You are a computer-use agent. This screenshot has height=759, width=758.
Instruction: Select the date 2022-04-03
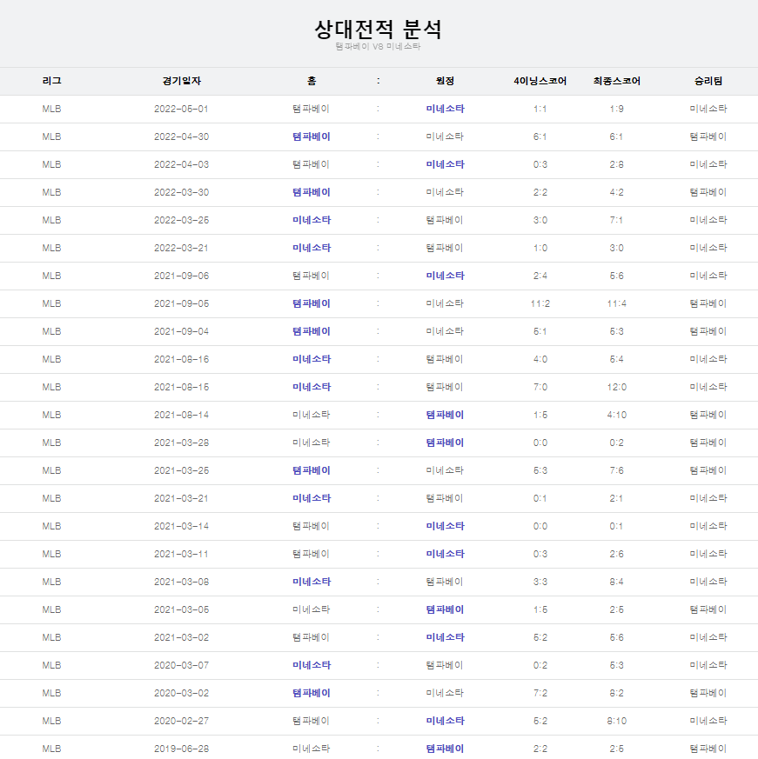click(182, 164)
